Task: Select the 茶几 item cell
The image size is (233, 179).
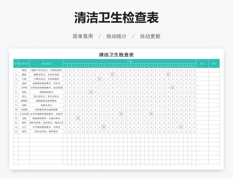Action: [x=24, y=96]
